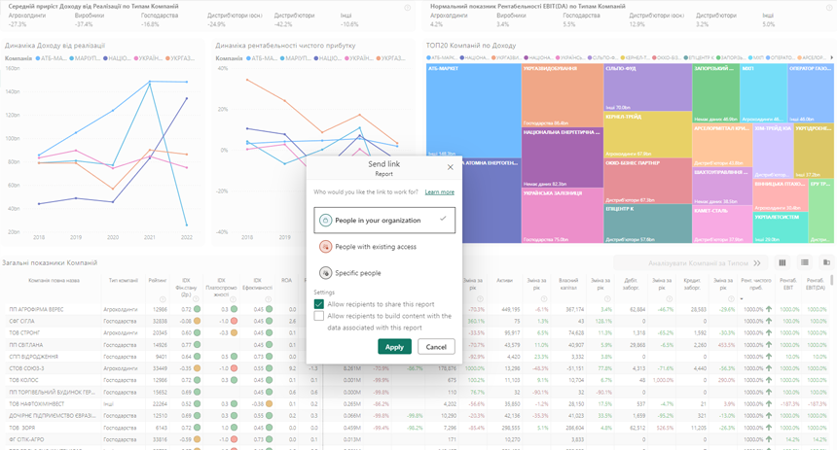Sort by ROA column header
Screen dimensions: 837x450
tap(287, 281)
